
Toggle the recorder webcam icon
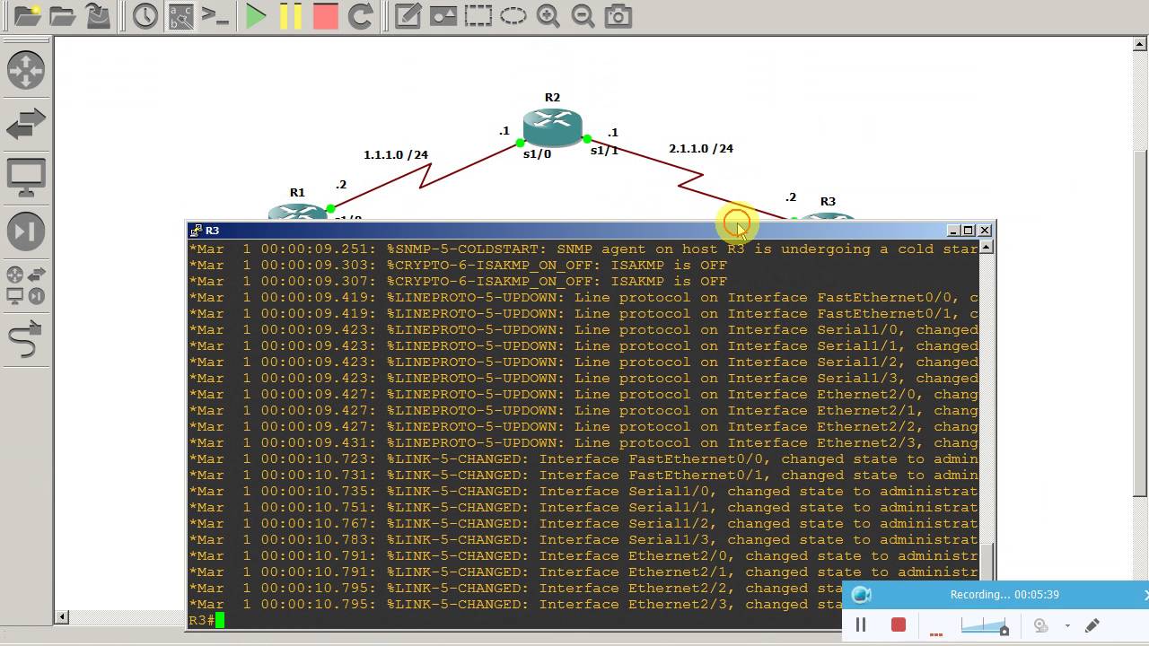[1041, 625]
